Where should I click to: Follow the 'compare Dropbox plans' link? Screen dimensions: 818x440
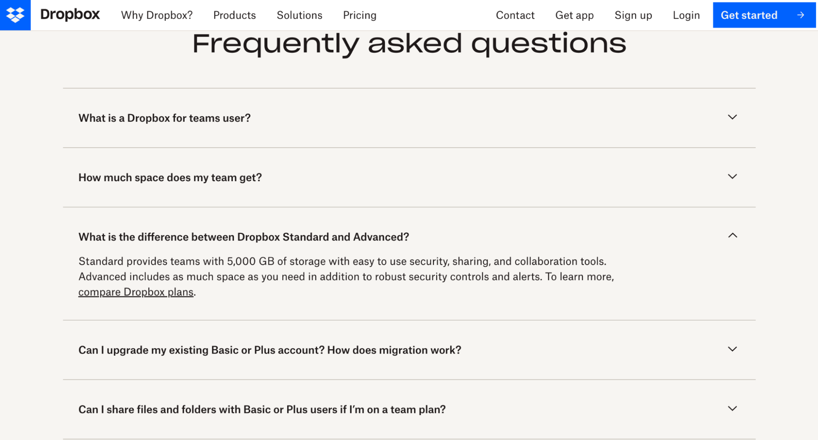[x=135, y=292]
